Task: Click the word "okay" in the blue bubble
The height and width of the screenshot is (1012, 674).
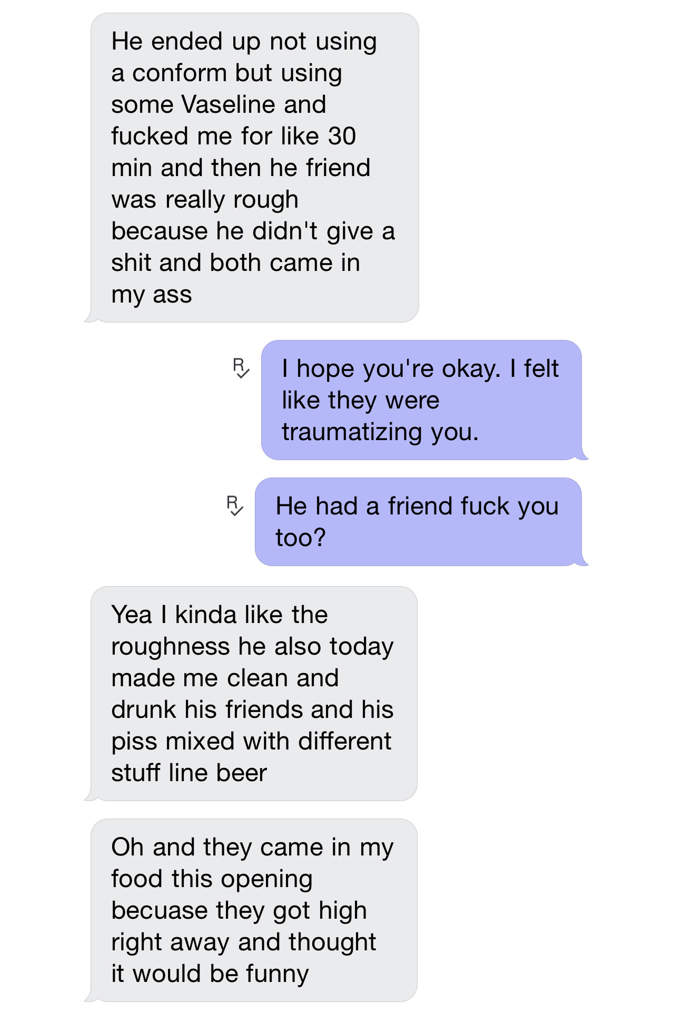Action: click(470, 368)
